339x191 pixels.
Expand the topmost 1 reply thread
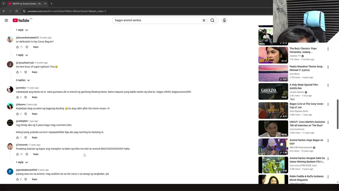click(22, 30)
